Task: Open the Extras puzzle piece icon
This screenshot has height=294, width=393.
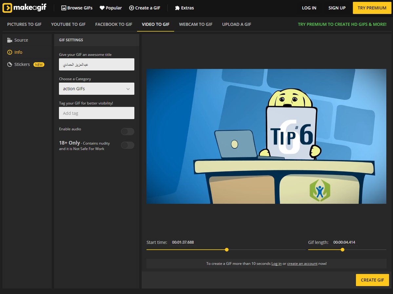Action: click(177, 8)
